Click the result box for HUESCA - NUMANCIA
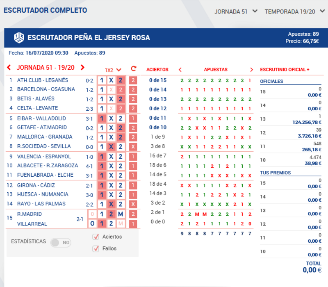This screenshot has height=287, width=328. point(133,195)
